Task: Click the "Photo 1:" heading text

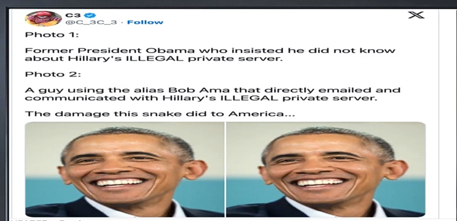Action: [x=52, y=35]
